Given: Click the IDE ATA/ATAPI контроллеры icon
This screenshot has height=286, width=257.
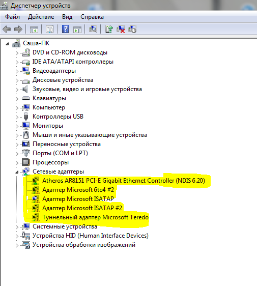Looking at the screenshot, I should click(x=26, y=62).
